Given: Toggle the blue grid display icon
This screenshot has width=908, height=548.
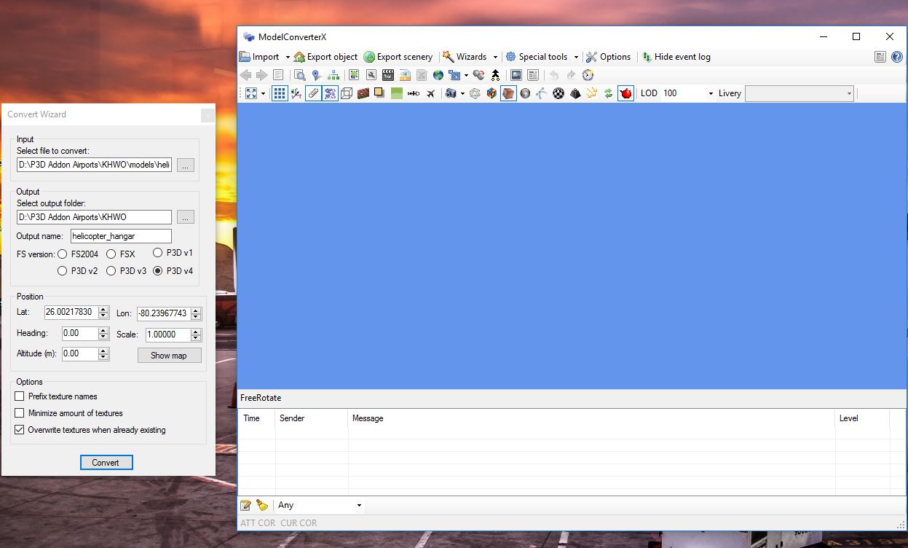Looking at the screenshot, I should tap(280, 93).
